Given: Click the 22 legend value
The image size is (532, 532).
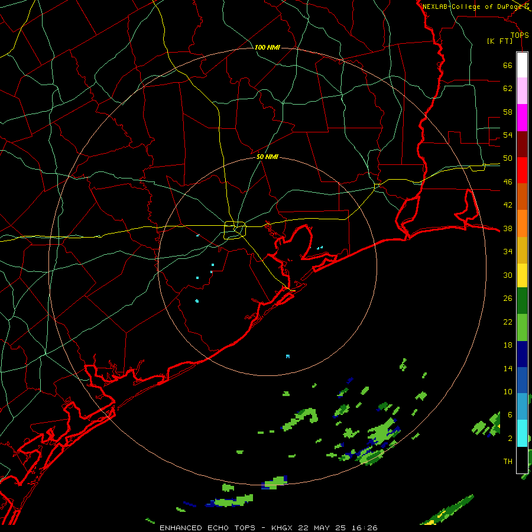Looking at the screenshot, I should (x=508, y=322).
